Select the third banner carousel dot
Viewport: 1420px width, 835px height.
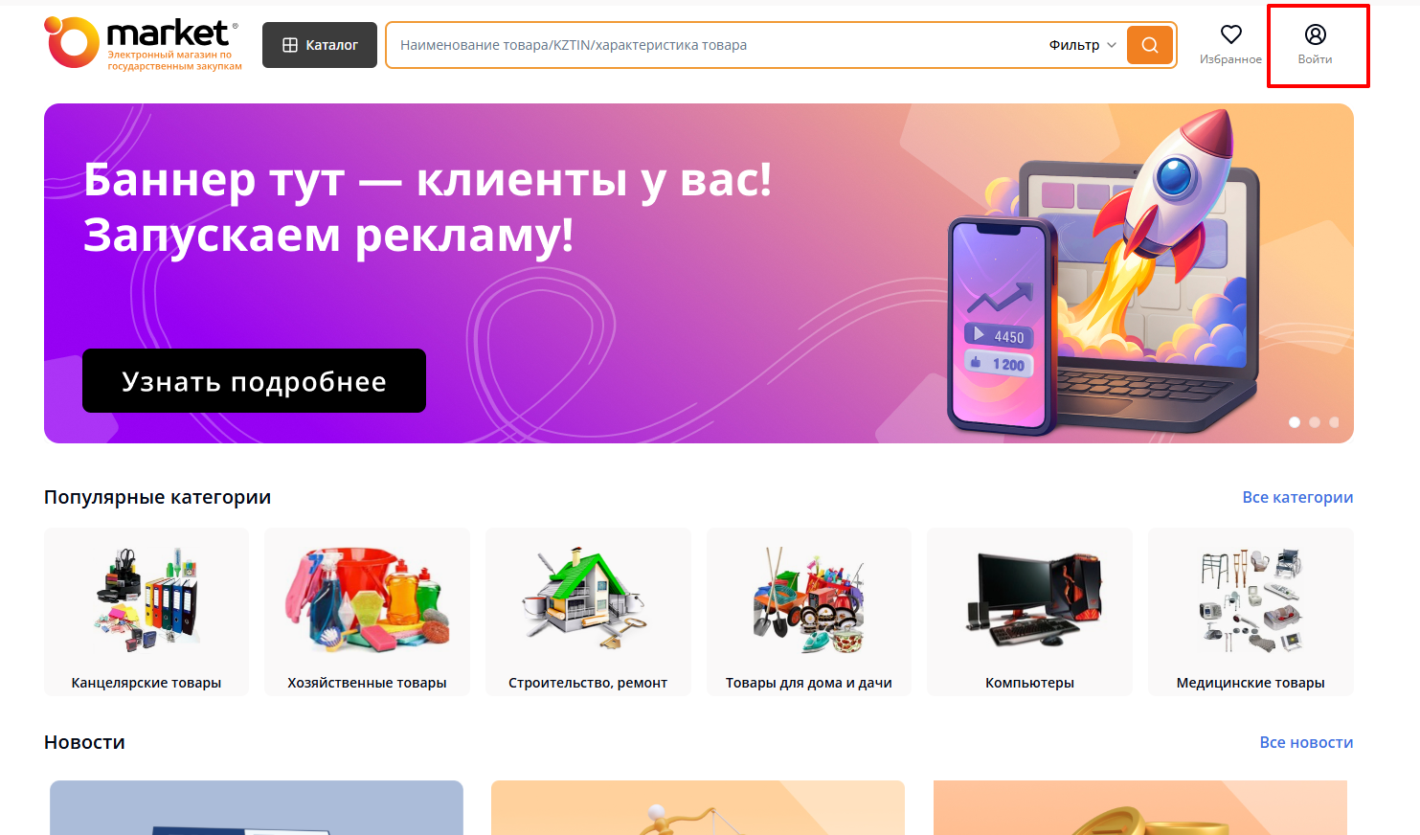tap(1334, 422)
